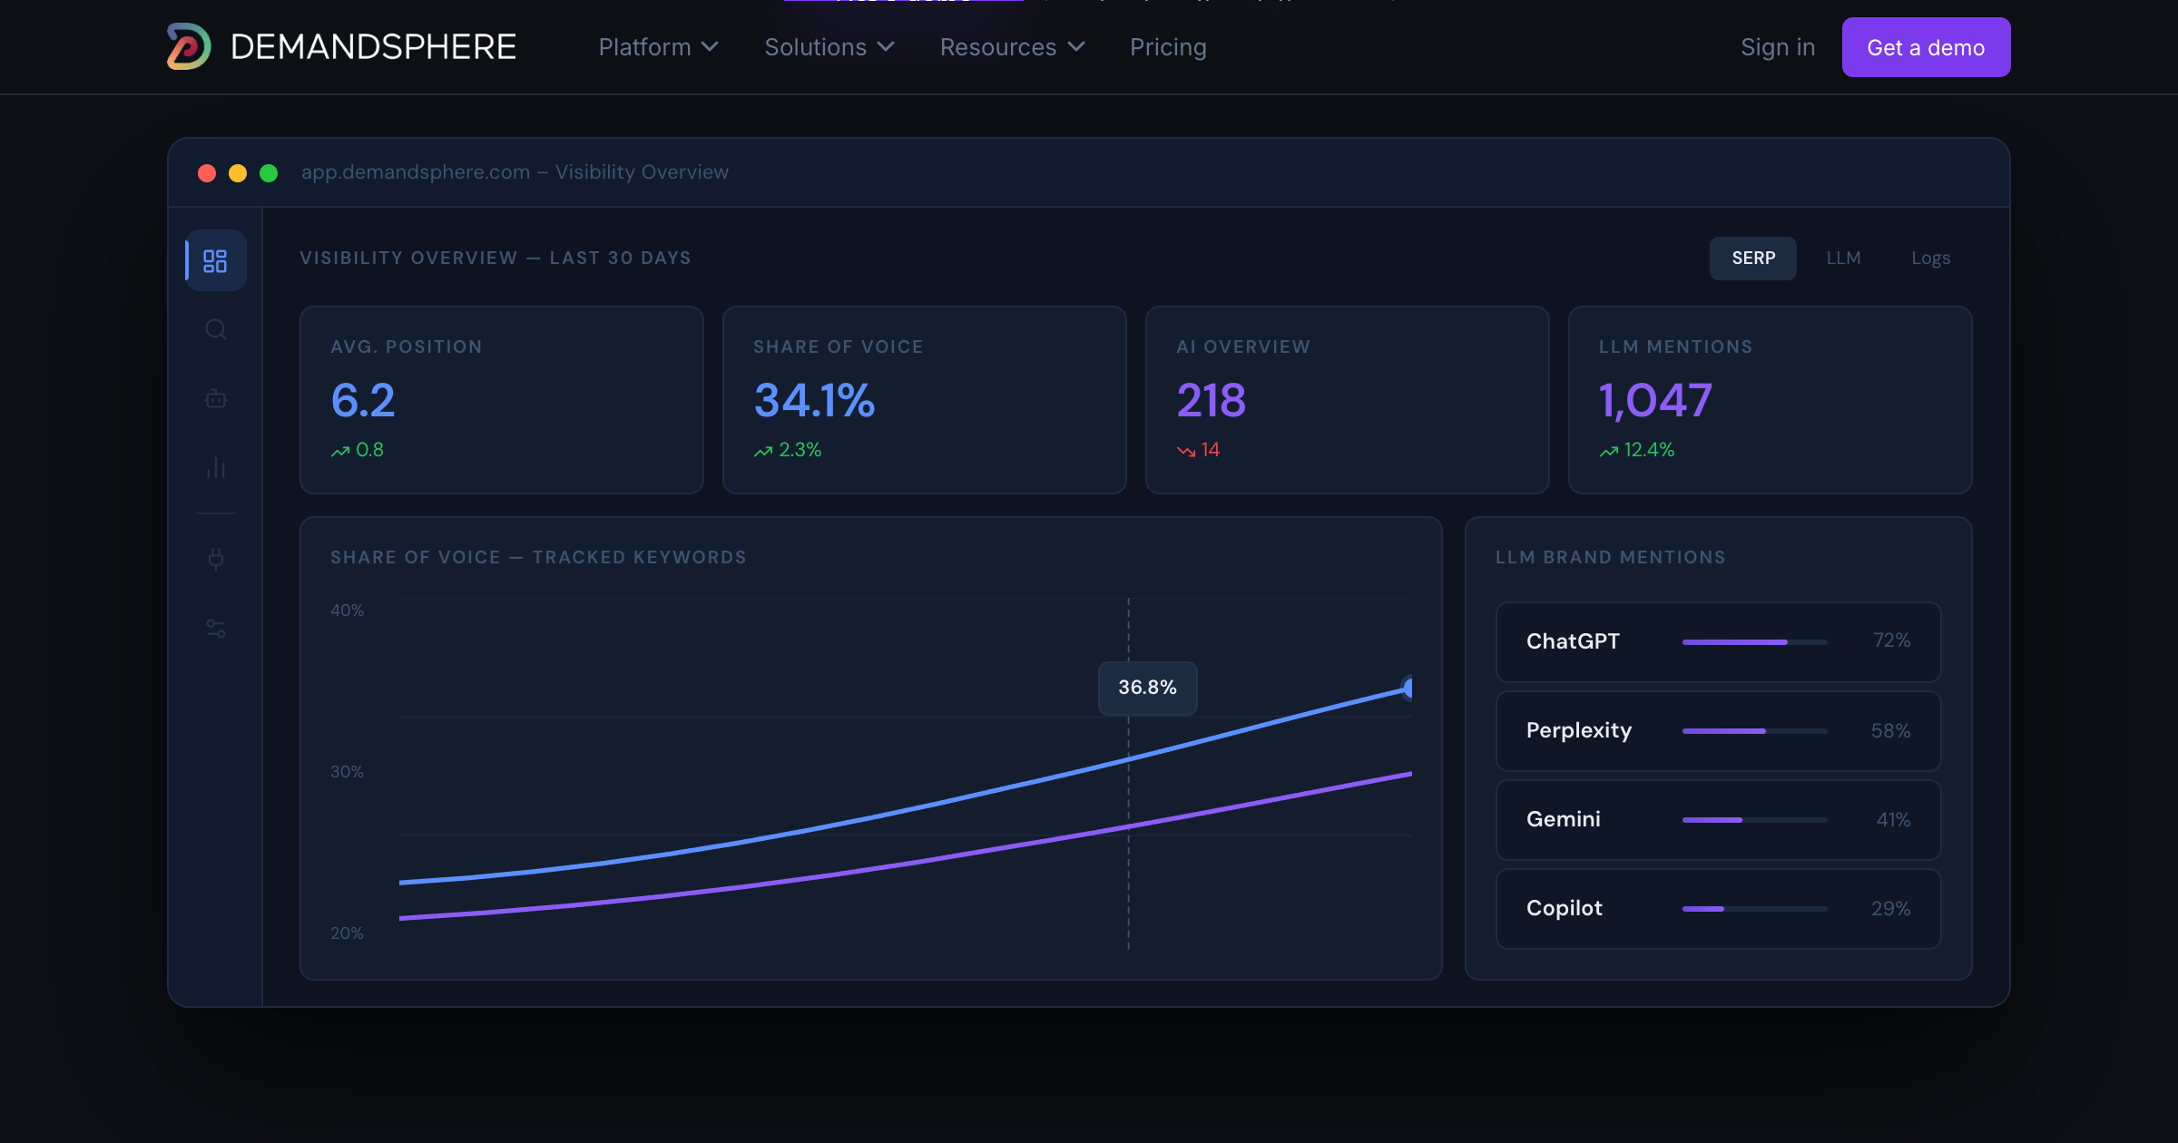The width and height of the screenshot is (2178, 1143).
Task: Expand the Solutions dropdown menu
Action: 829,47
